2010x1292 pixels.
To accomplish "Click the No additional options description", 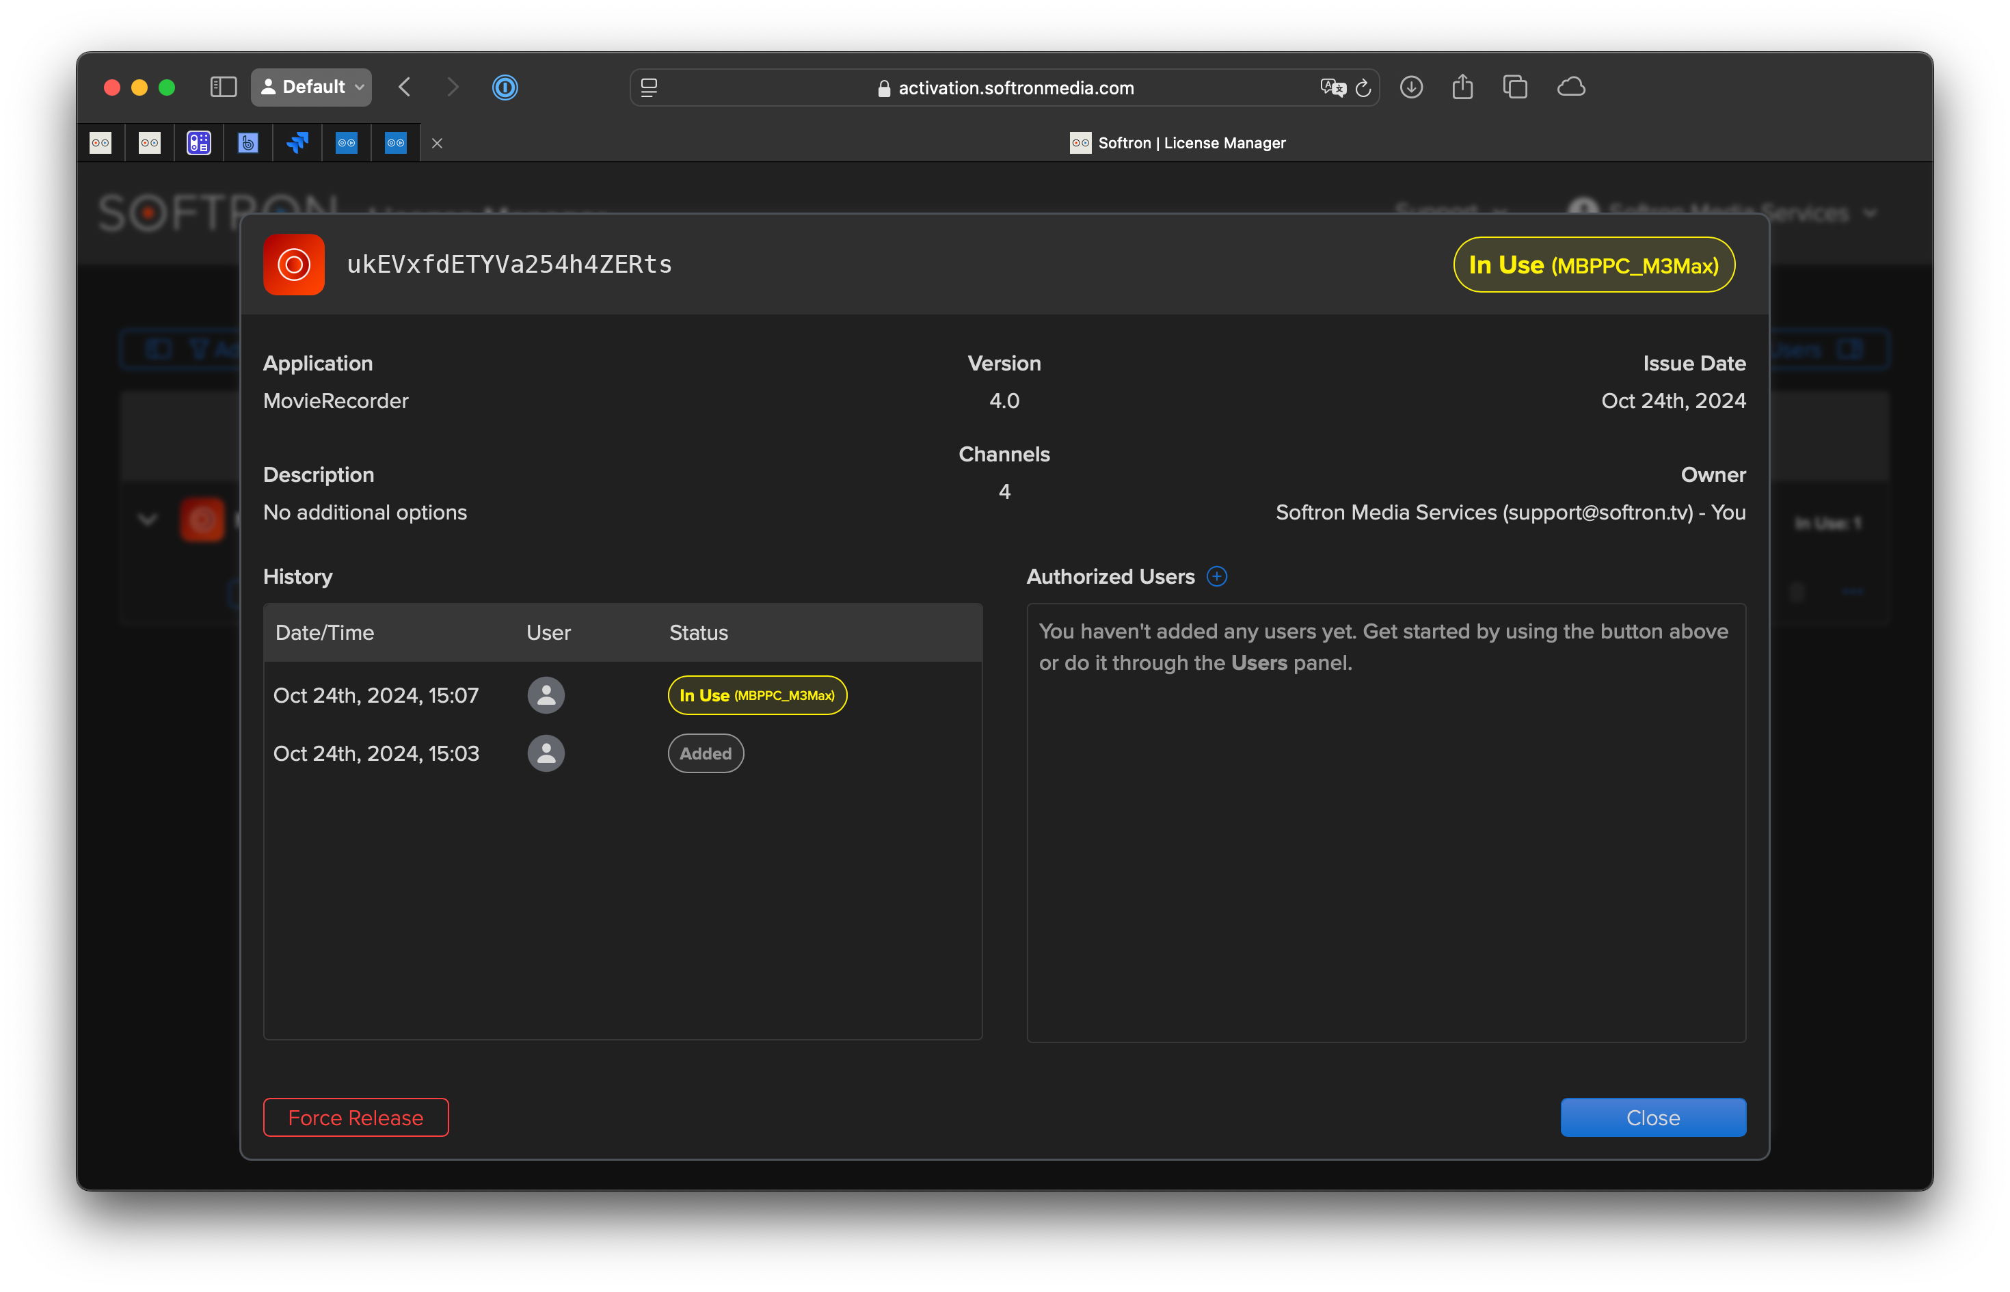I will coord(365,512).
